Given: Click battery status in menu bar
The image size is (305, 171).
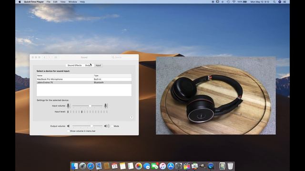Looking at the screenshot, I should click(x=243, y=2).
